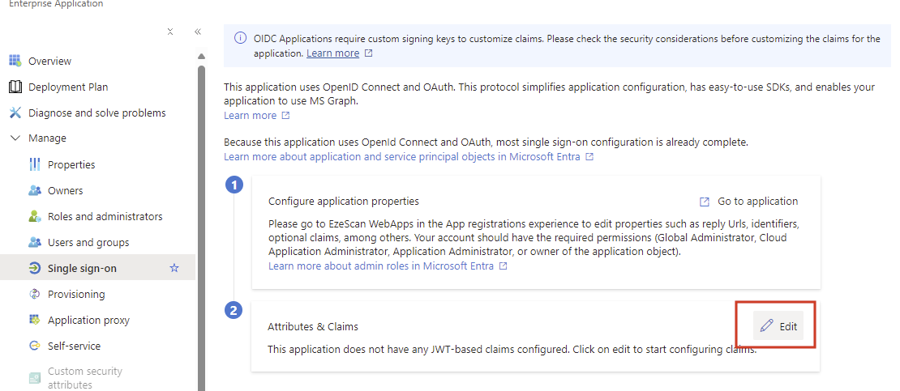Image resolution: width=900 pixels, height=391 pixels.
Task: Open Users and groups menu item
Action: 88,242
